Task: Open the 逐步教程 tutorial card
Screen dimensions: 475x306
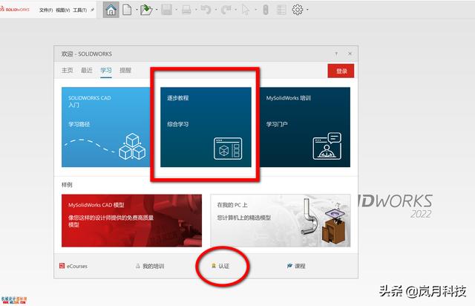Action: pyautogui.click(x=206, y=127)
